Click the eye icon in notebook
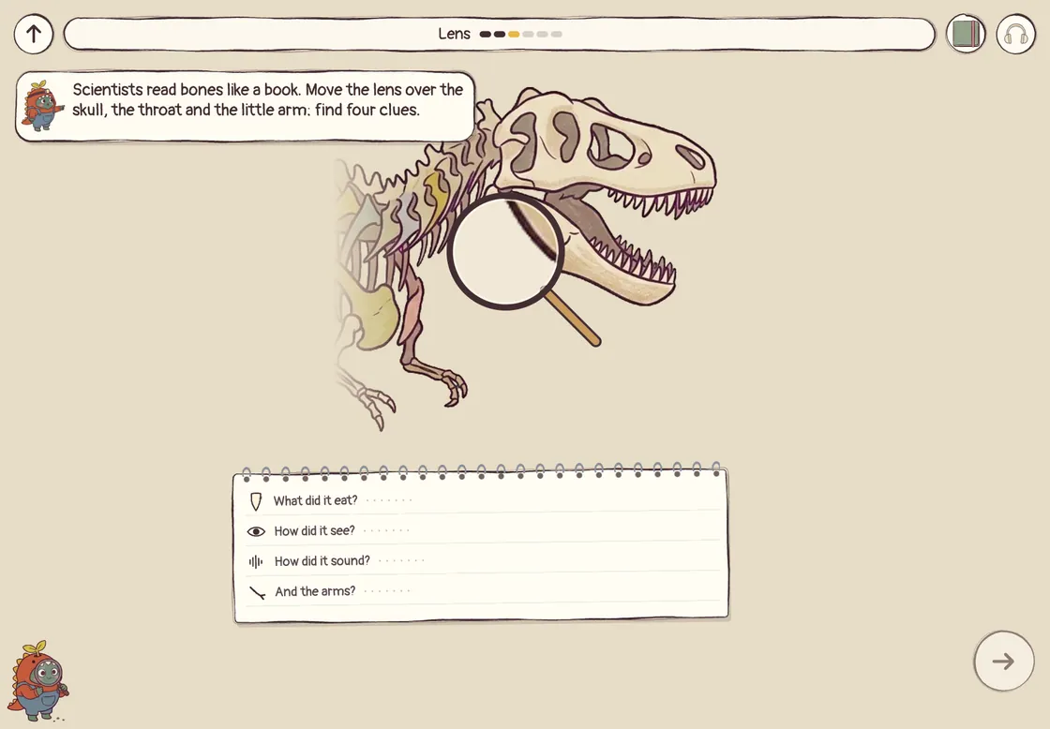Screen dimensions: 1050x729 256,531
